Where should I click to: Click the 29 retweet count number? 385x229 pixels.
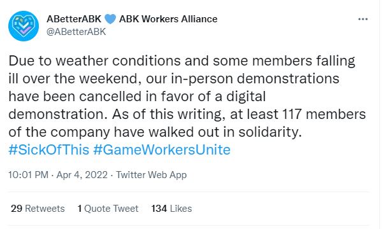(17, 209)
